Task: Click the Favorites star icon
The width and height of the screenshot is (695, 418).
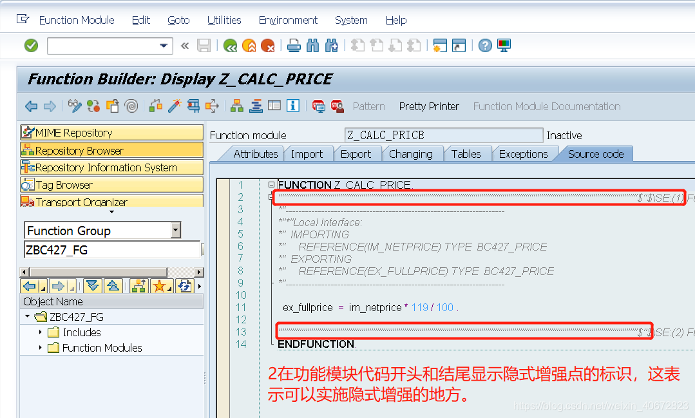Action: (158, 286)
